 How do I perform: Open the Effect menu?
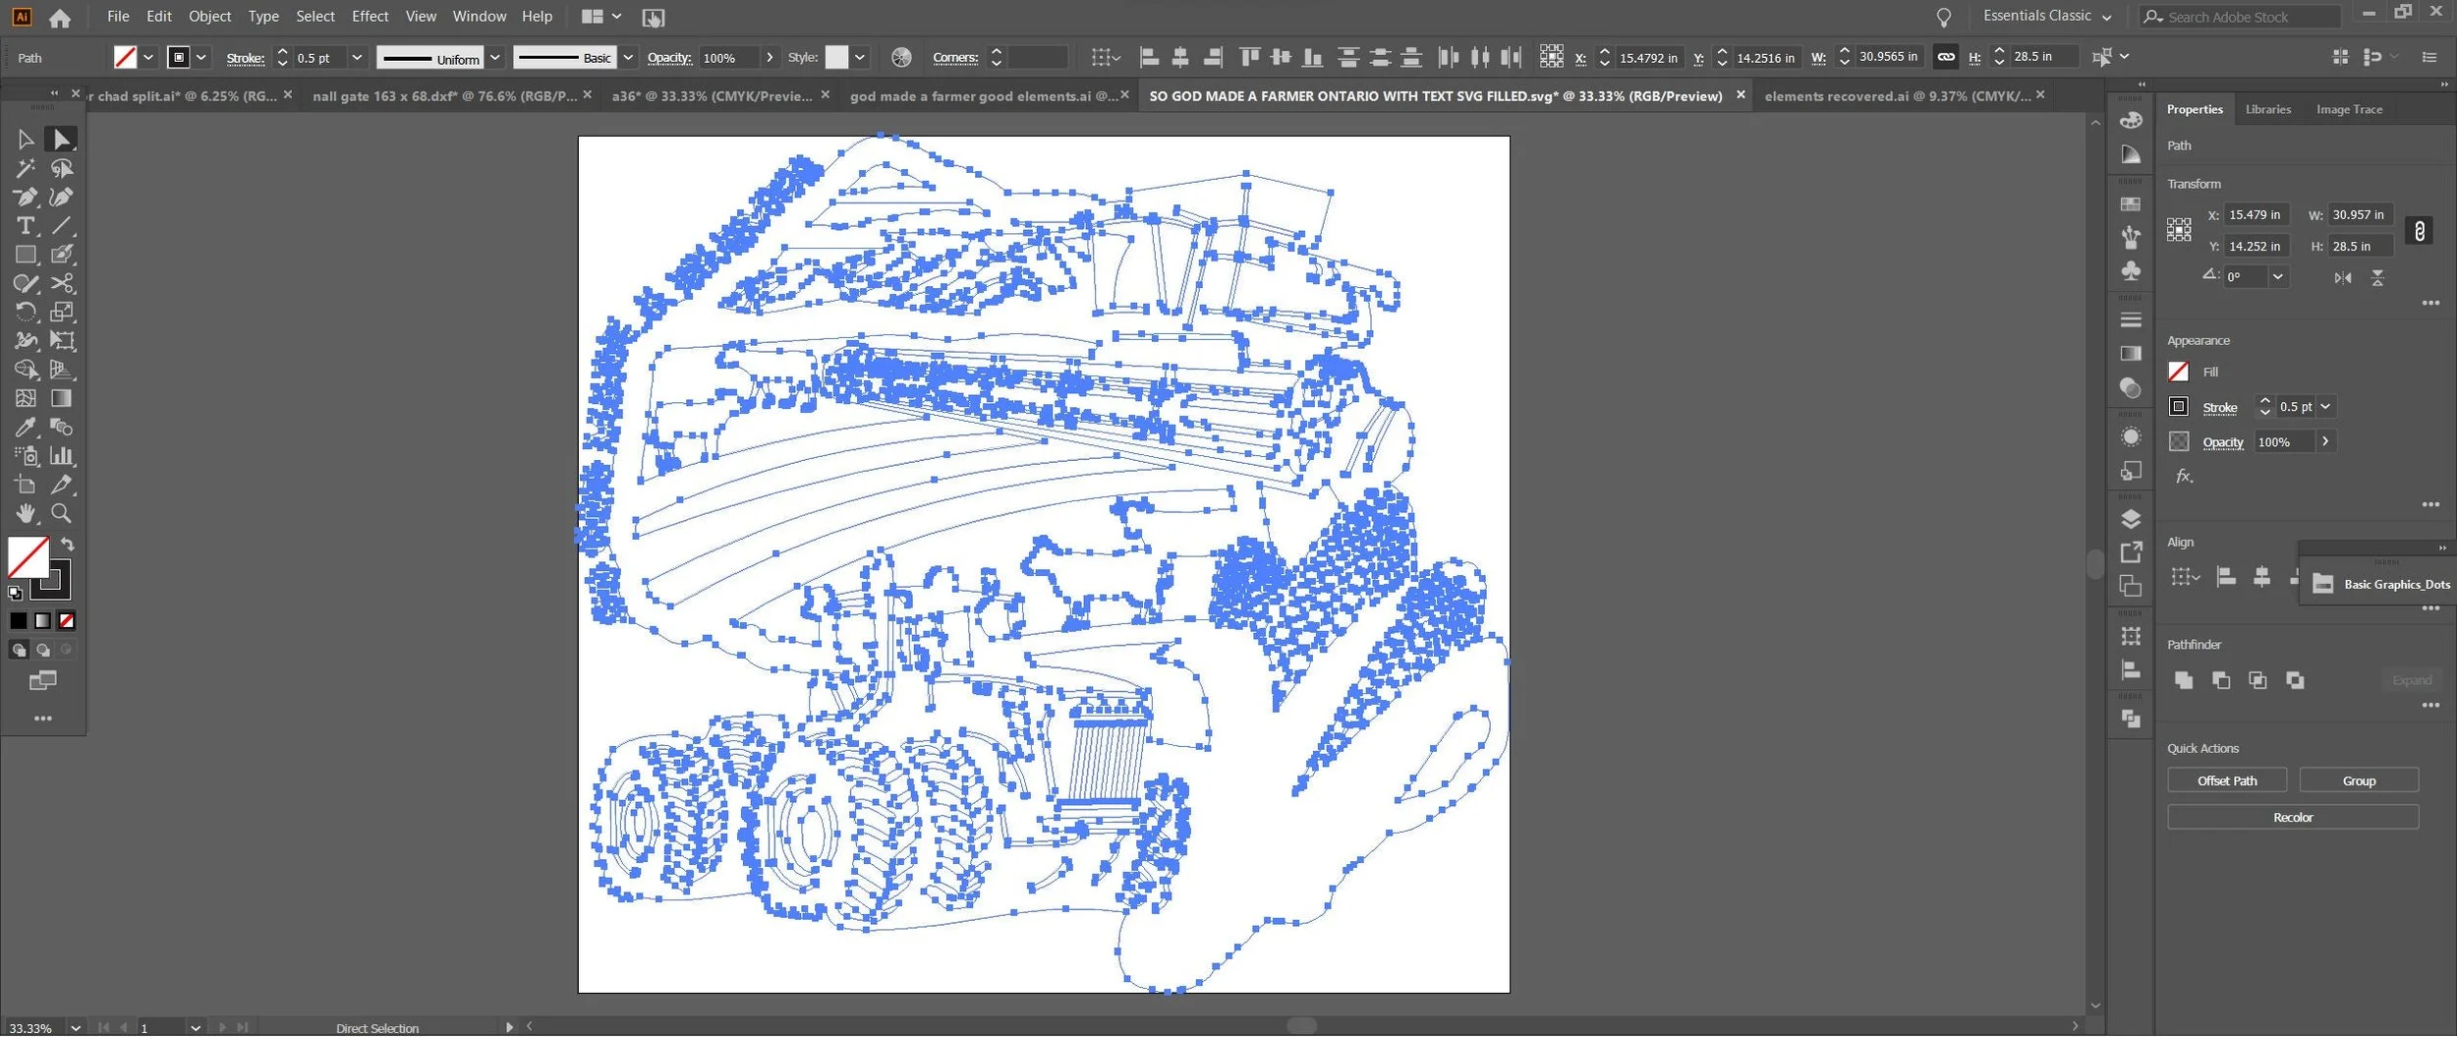(x=370, y=16)
